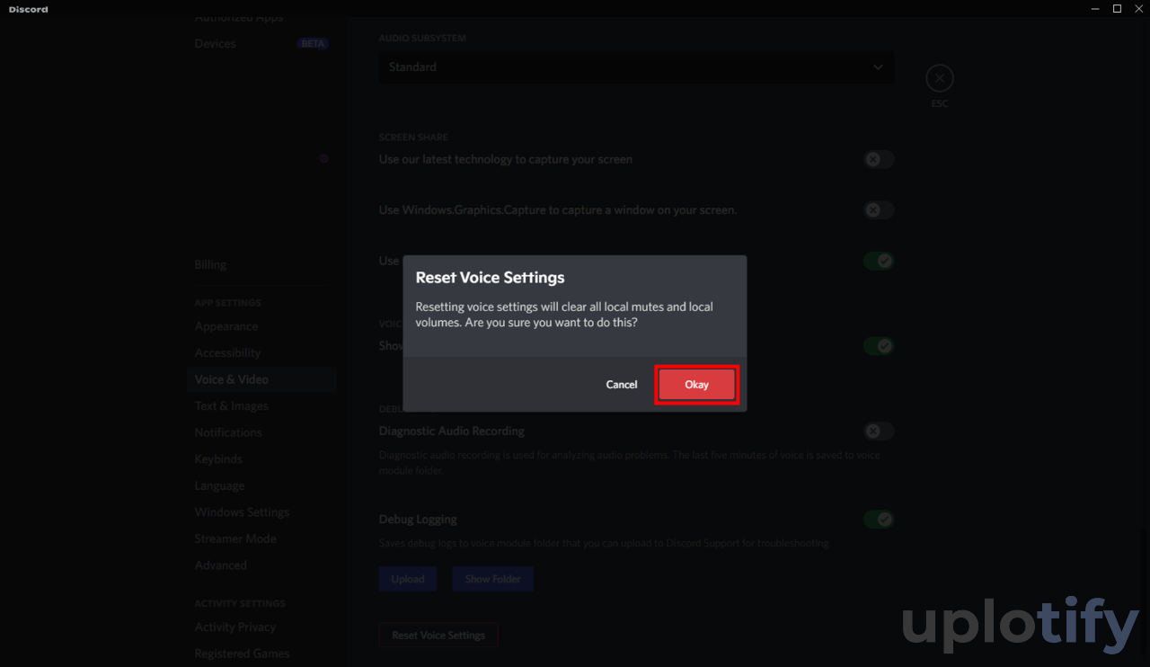Toggle latest technology screen capture switch
Screen dimensions: 1150x667
pyautogui.click(x=879, y=159)
